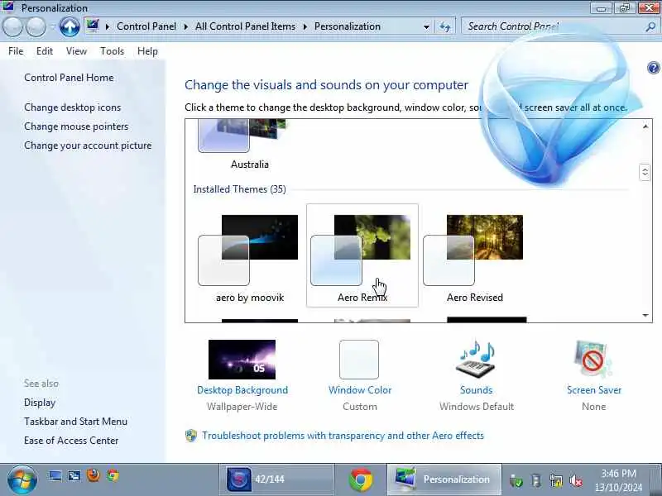
Task: Open the Tools menu
Action: (x=112, y=51)
